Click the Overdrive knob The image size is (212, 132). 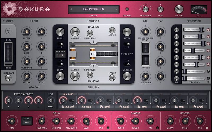(26, 62)
